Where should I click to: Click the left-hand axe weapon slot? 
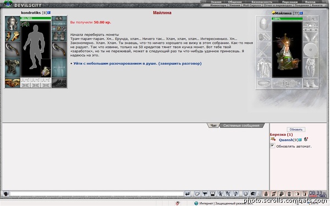(x=13, y=49)
